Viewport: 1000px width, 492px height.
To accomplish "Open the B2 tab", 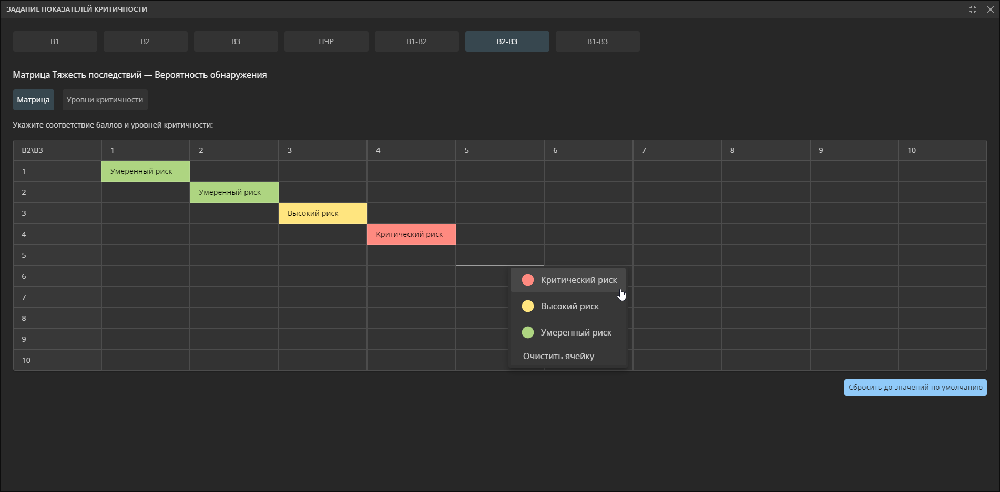I will [x=146, y=41].
